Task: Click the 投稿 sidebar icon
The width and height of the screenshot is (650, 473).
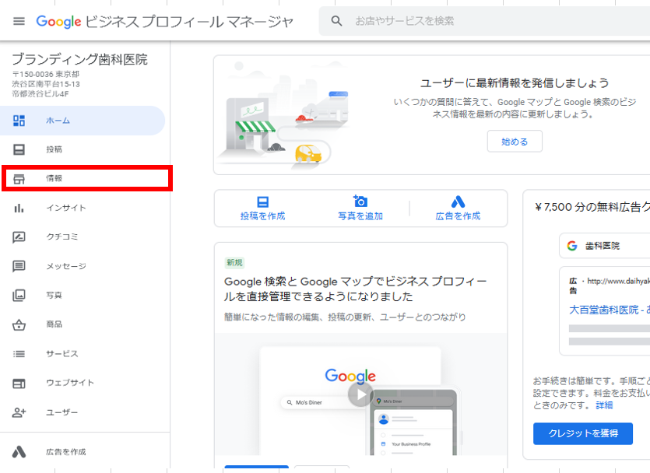Action: [19, 149]
